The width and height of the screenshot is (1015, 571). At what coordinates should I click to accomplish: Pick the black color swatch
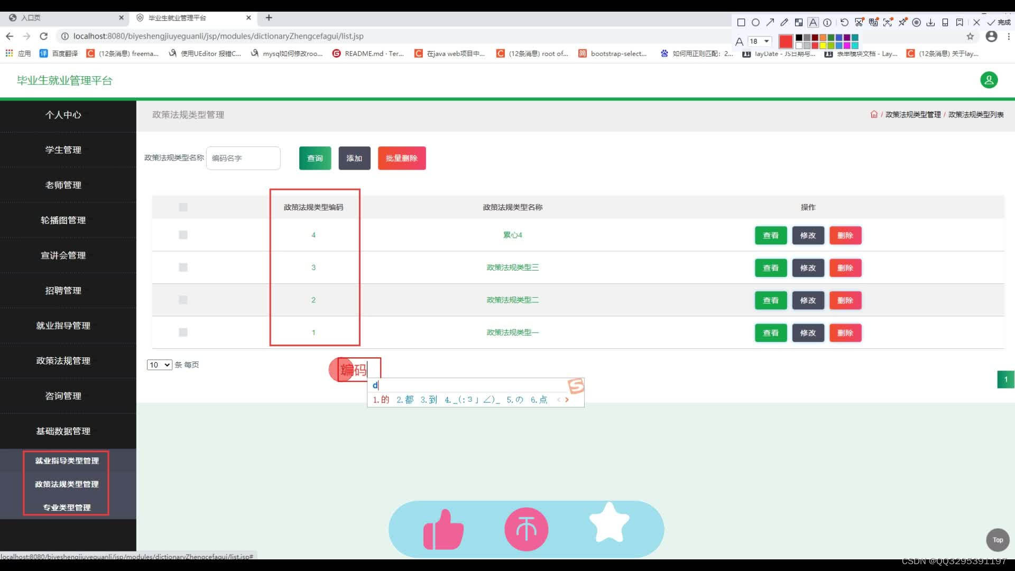[799, 38]
